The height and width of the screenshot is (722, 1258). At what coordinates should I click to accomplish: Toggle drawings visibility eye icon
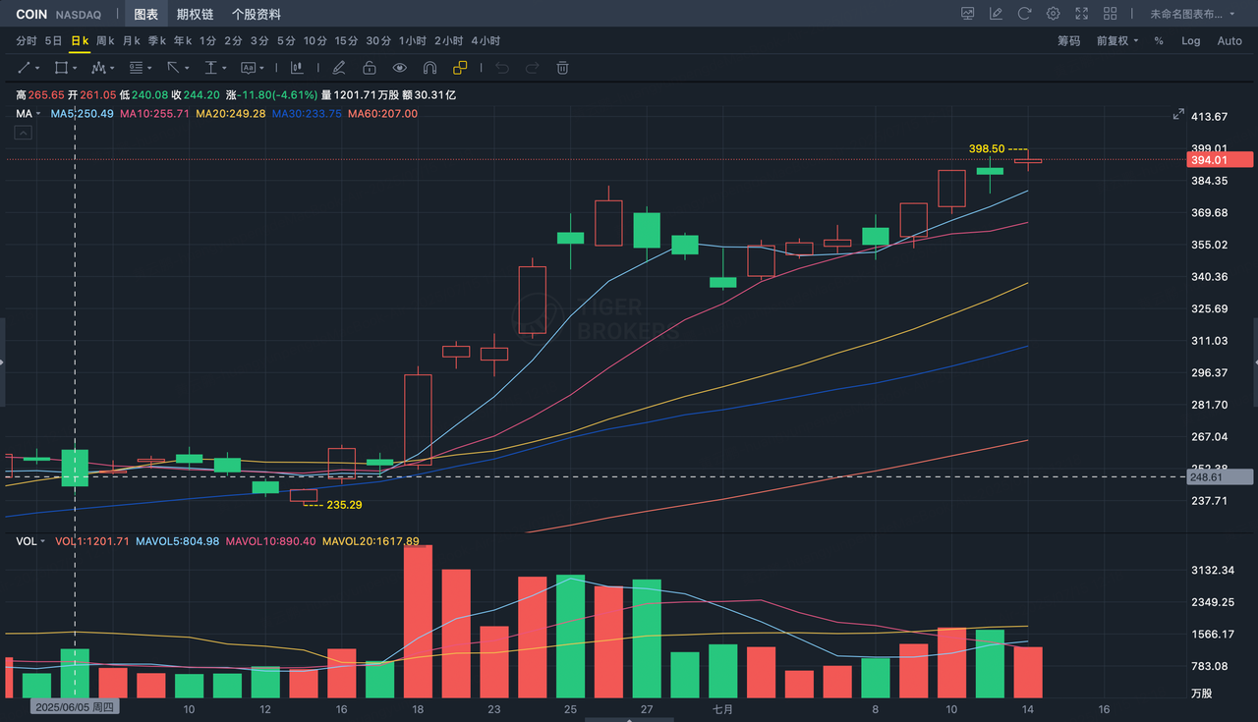399,68
